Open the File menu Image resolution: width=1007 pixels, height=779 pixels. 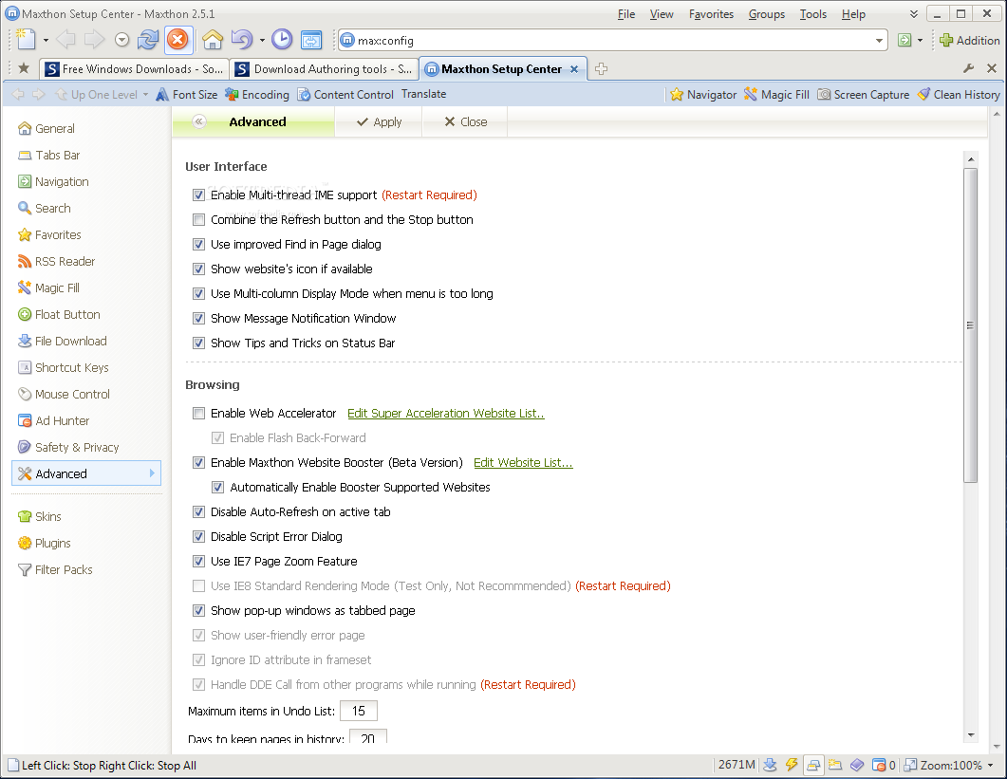point(626,14)
